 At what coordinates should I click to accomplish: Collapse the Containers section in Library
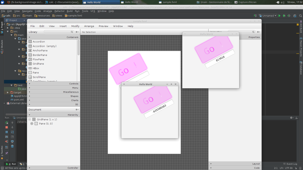(x=54, y=37)
